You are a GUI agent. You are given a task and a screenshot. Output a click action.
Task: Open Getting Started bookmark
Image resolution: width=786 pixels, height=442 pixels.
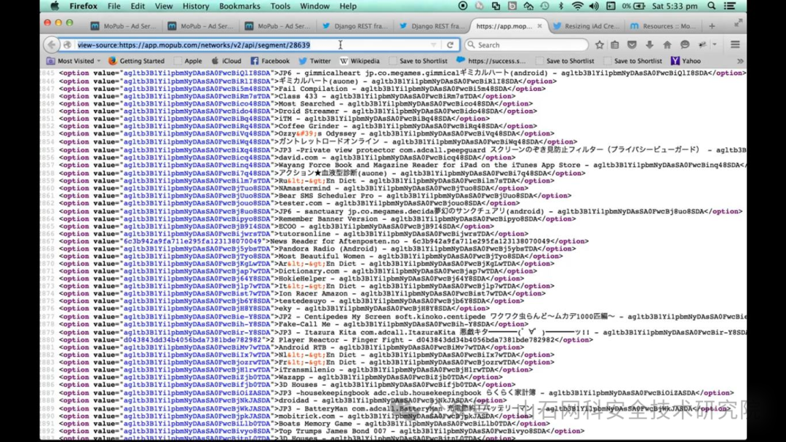tap(136, 60)
